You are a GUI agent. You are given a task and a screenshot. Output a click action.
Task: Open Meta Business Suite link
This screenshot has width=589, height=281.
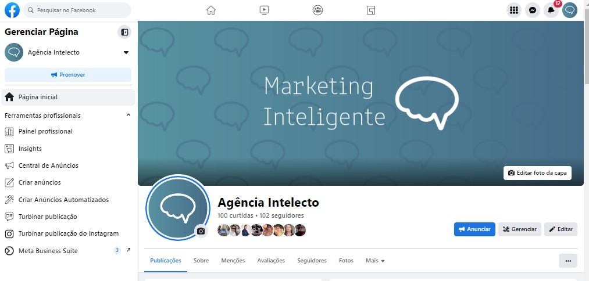(48, 251)
